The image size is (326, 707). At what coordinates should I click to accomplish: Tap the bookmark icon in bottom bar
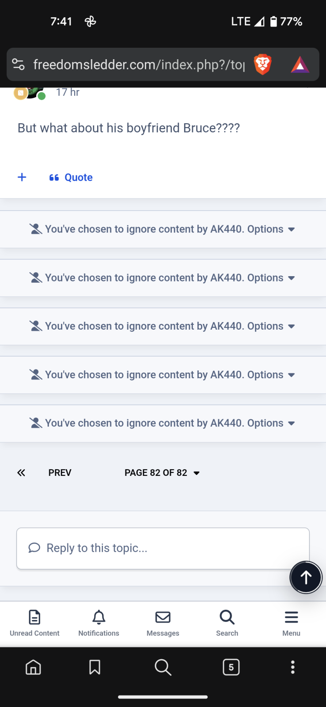(95, 667)
